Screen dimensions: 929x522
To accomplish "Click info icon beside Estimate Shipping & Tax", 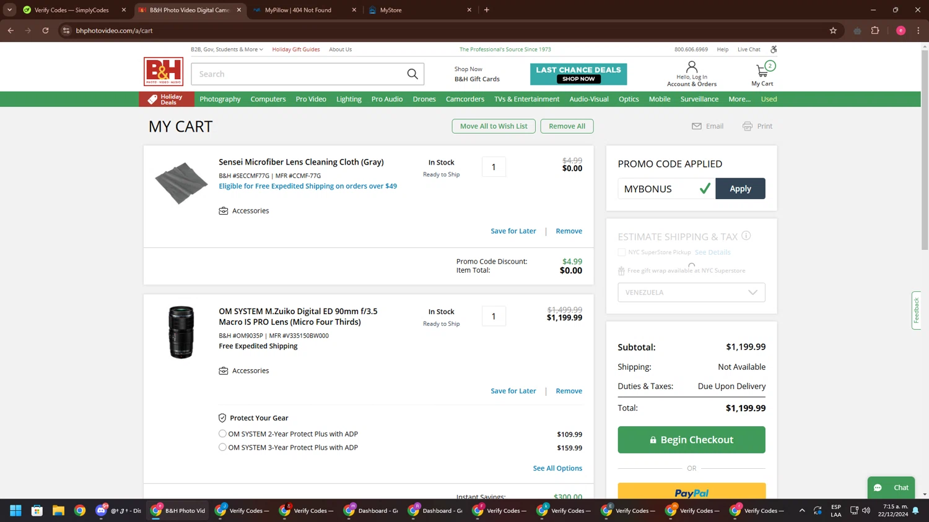I will tap(746, 236).
